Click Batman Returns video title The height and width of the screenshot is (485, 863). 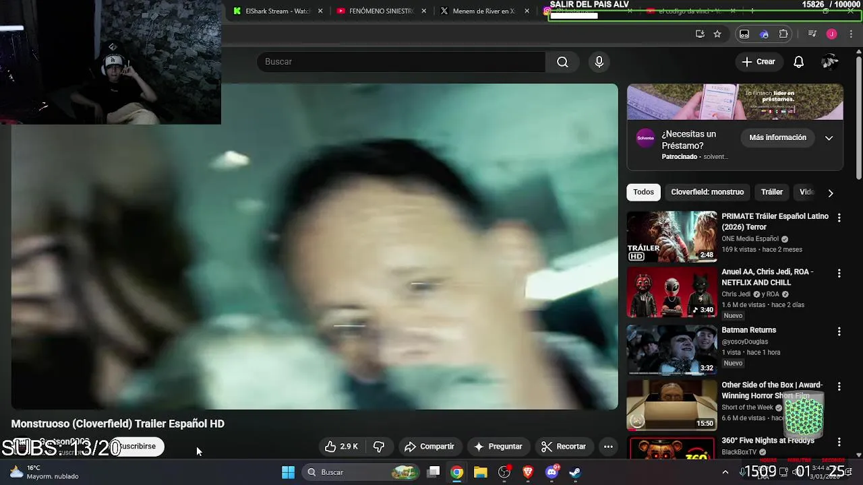point(748,330)
